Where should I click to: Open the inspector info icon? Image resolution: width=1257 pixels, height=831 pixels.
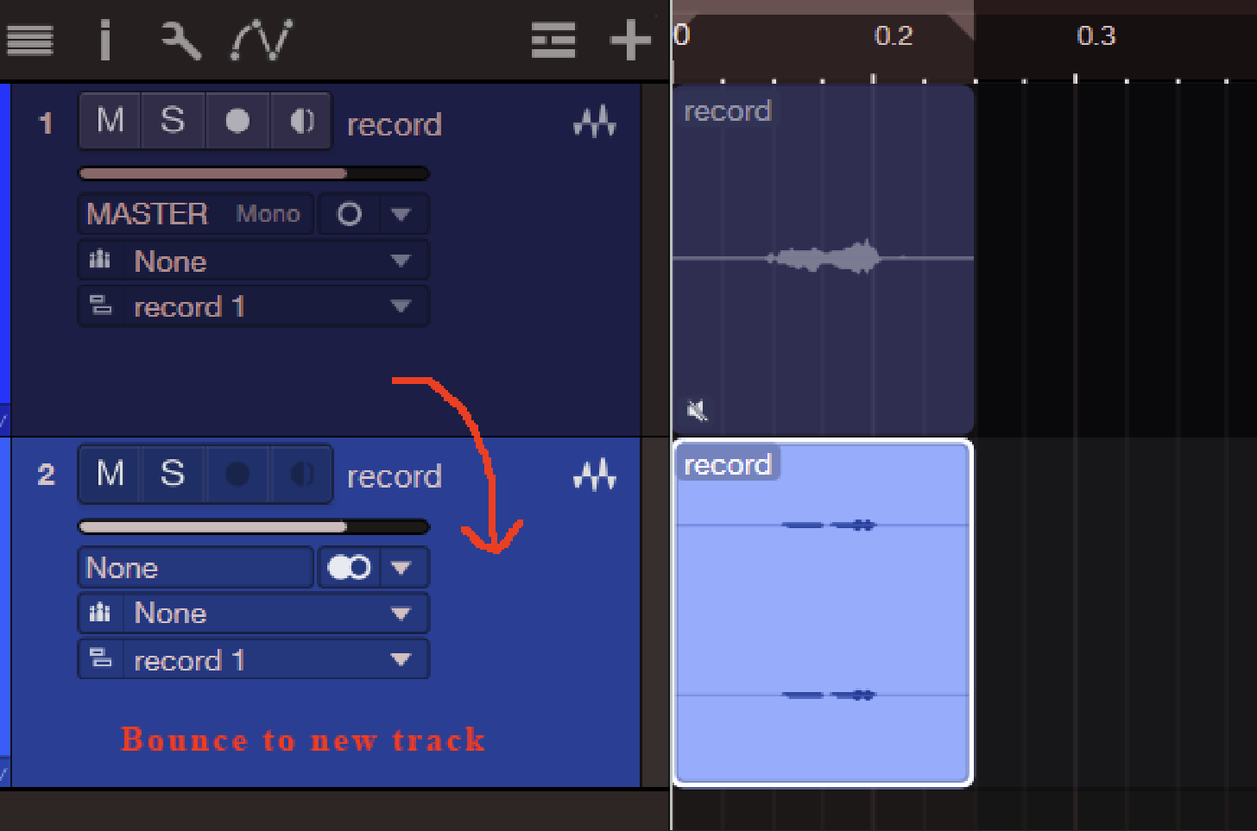click(x=105, y=40)
